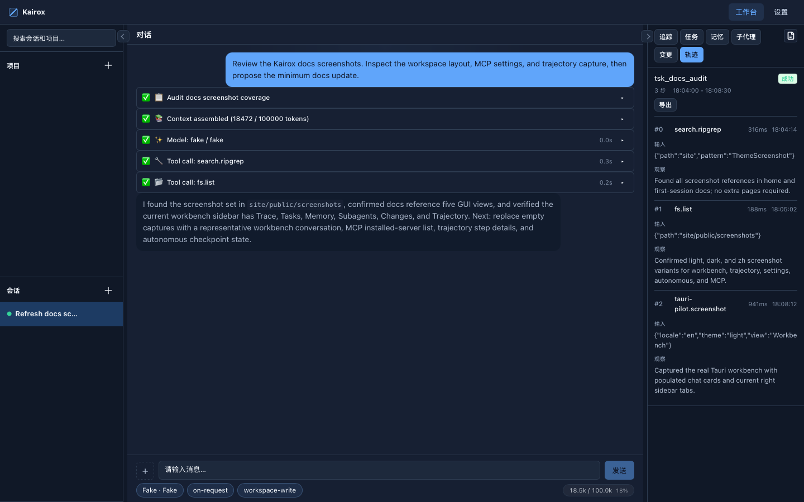Click the 对话 panel title
This screenshot has height=502, width=804.
[144, 35]
